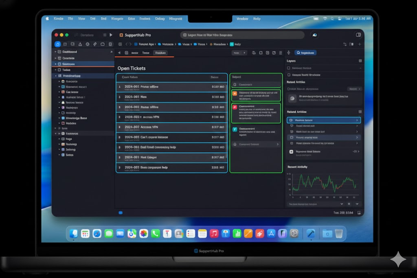Open the Trash in the Dock
Image resolution: width=417 pixels, height=278 pixels.
tap(339, 234)
